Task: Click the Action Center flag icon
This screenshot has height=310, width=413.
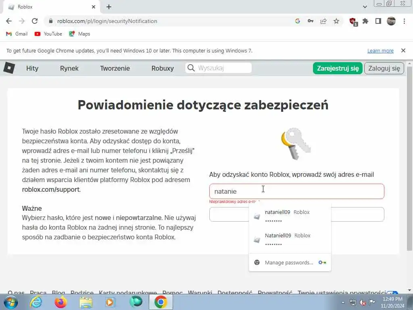Action: [x=372, y=302]
